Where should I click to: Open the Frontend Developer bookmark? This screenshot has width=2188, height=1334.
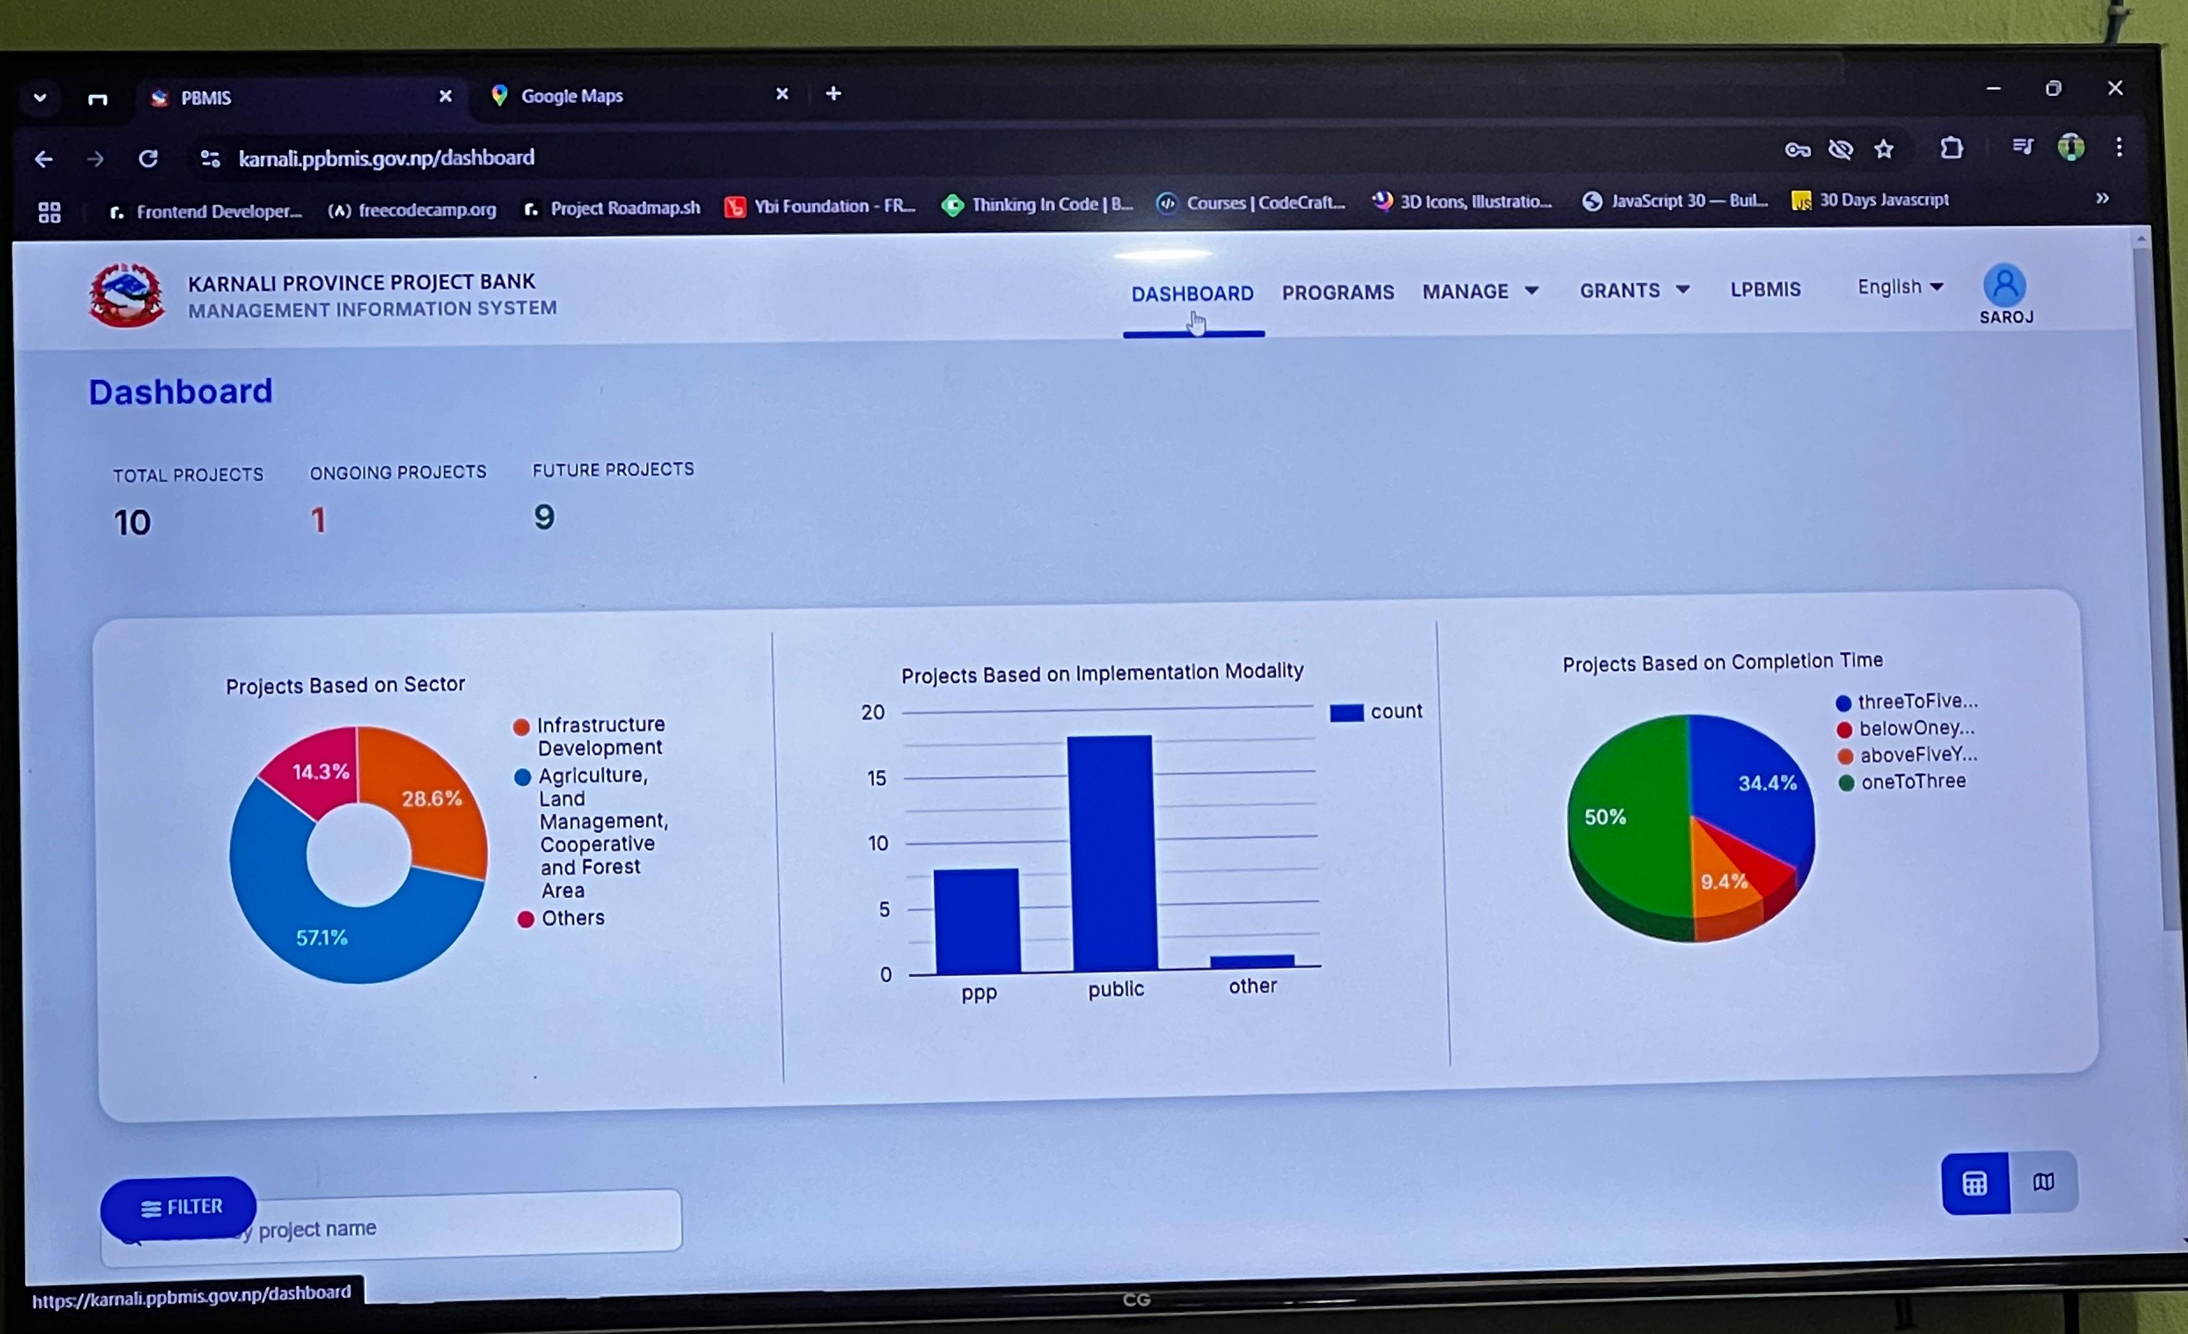[x=205, y=211]
